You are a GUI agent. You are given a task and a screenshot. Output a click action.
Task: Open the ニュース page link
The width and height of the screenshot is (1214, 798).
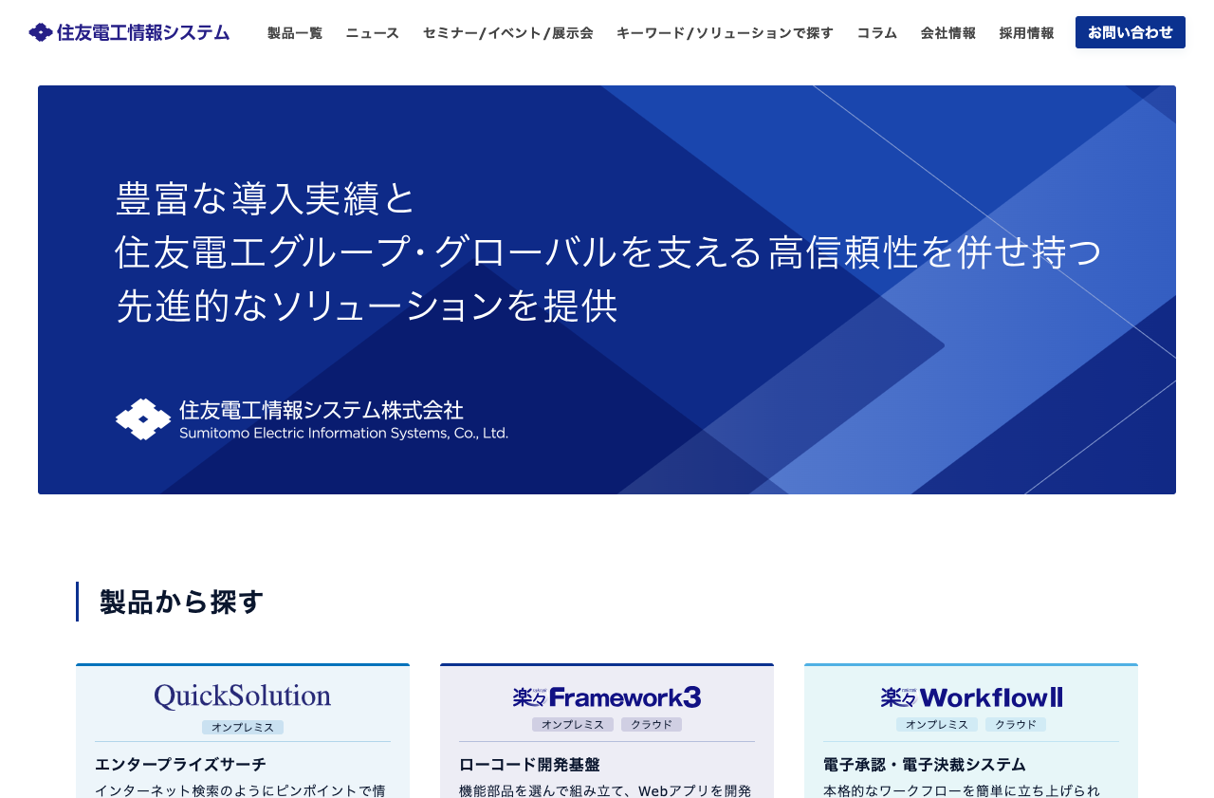click(x=372, y=32)
